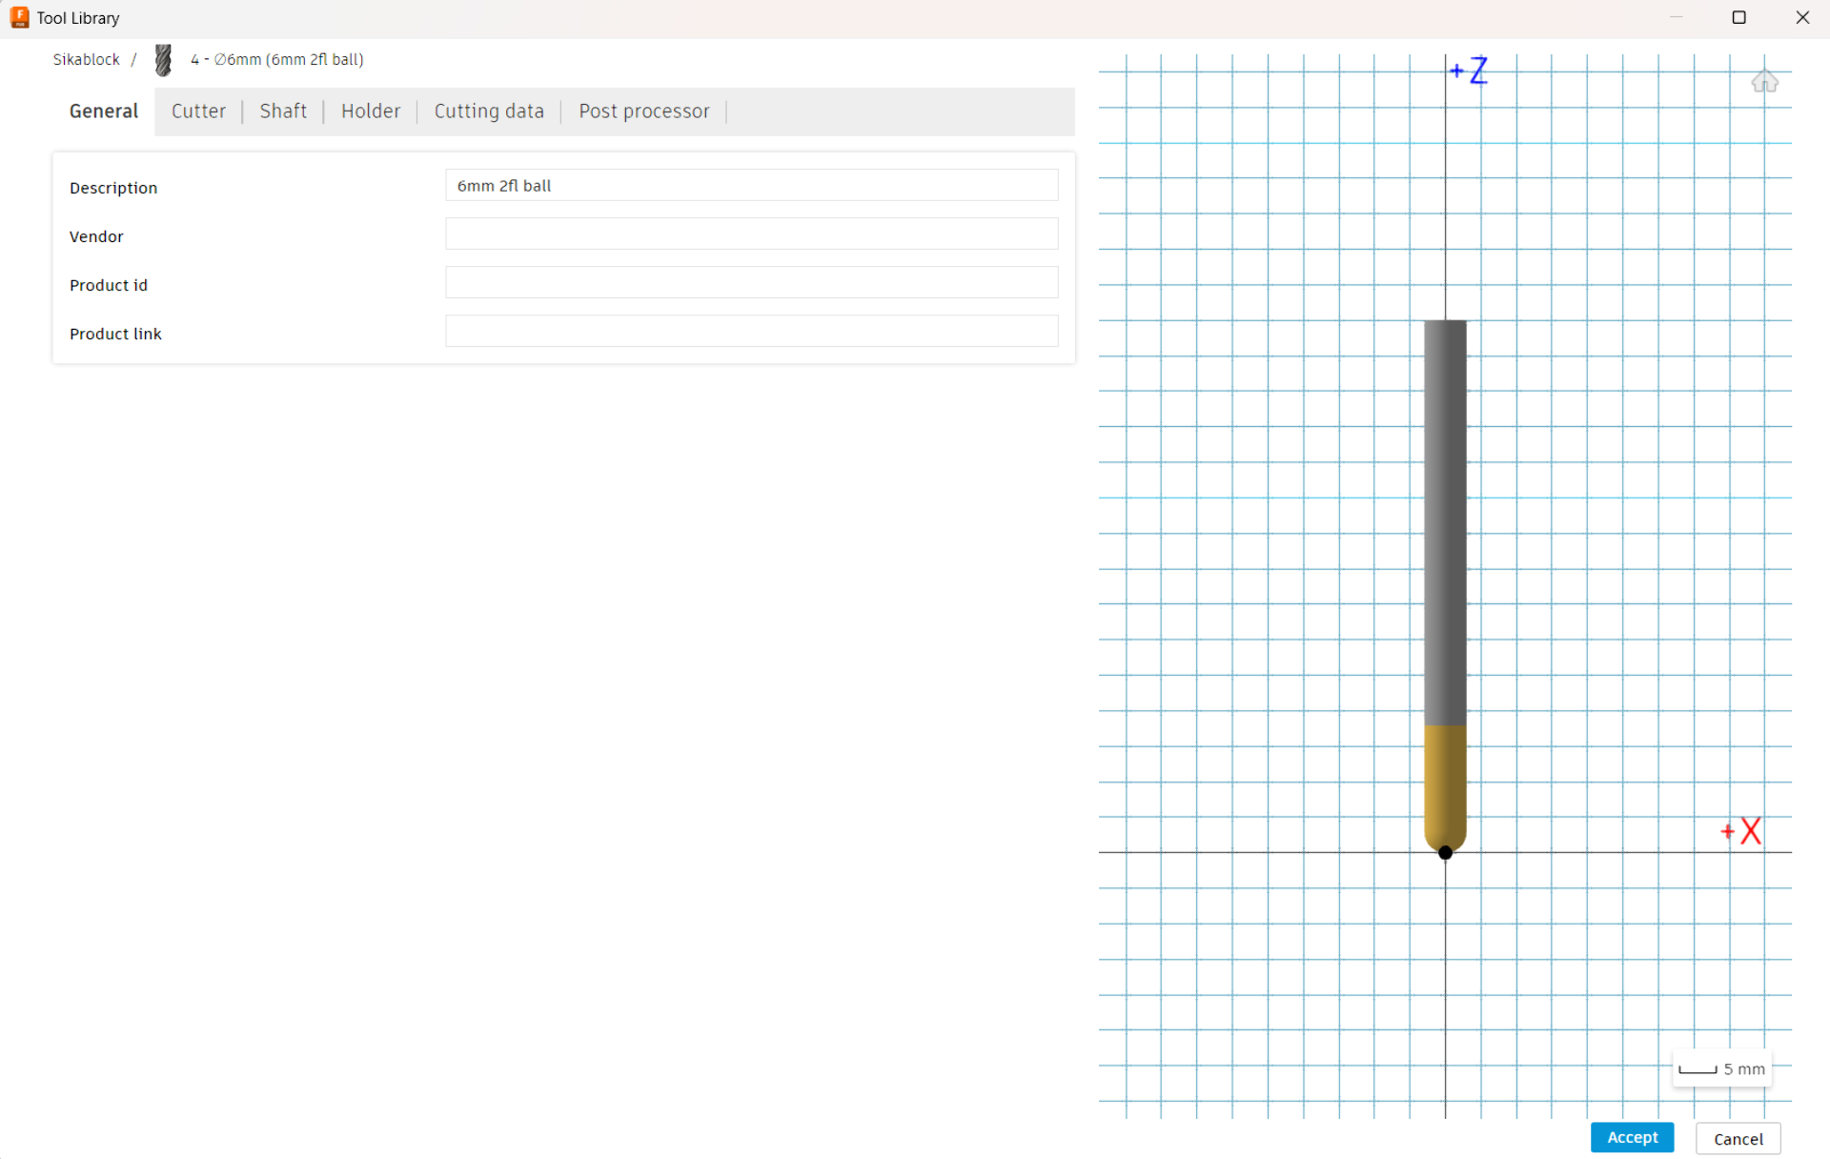Click the Sikablock breadcrumb link
1830x1159 pixels.
86,59
